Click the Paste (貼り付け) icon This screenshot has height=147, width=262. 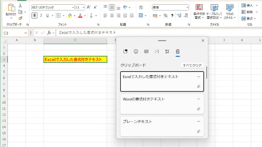pyautogui.click(x=11, y=8)
